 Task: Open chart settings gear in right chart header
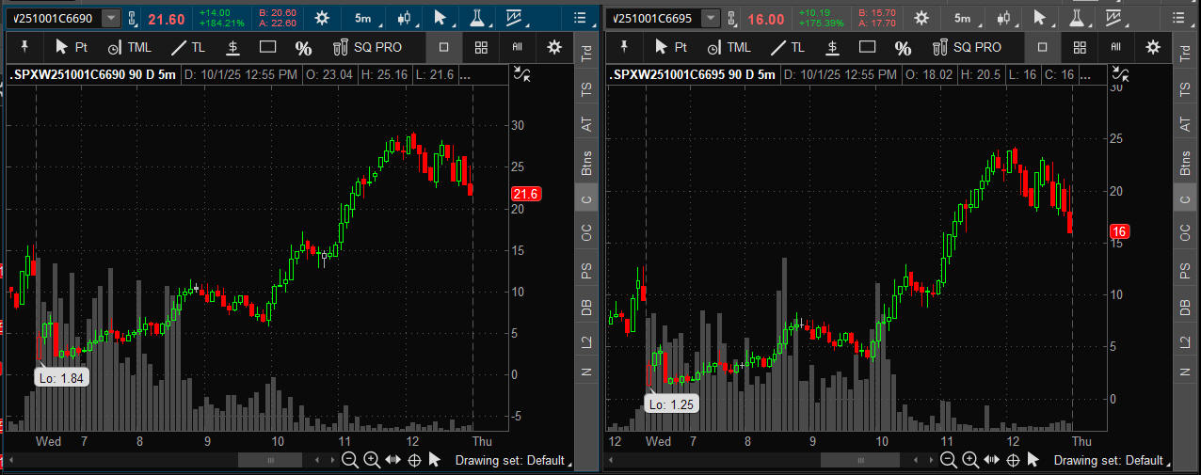pos(921,18)
